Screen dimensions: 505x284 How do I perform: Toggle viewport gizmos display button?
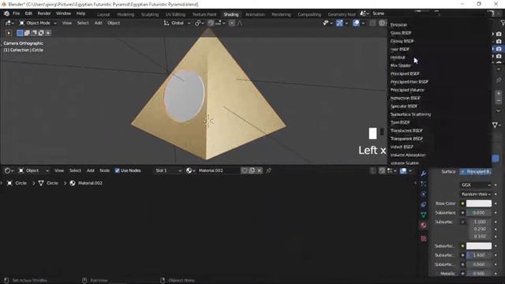click(339, 23)
